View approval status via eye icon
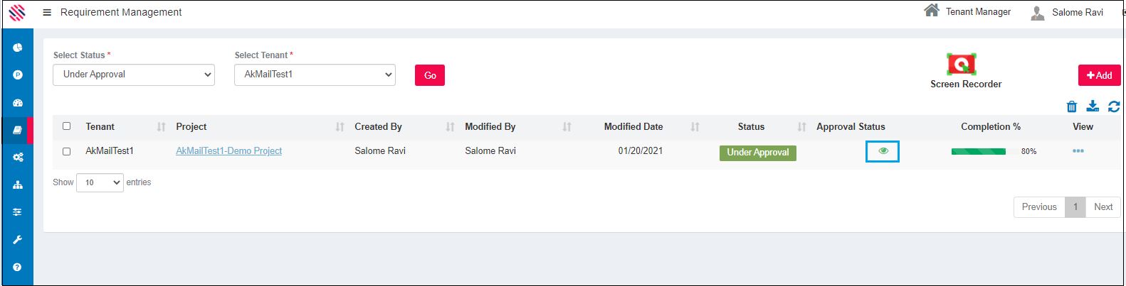The image size is (1126, 286). (x=883, y=151)
